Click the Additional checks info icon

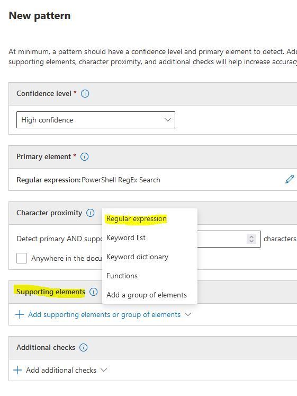pyautogui.click(x=84, y=348)
